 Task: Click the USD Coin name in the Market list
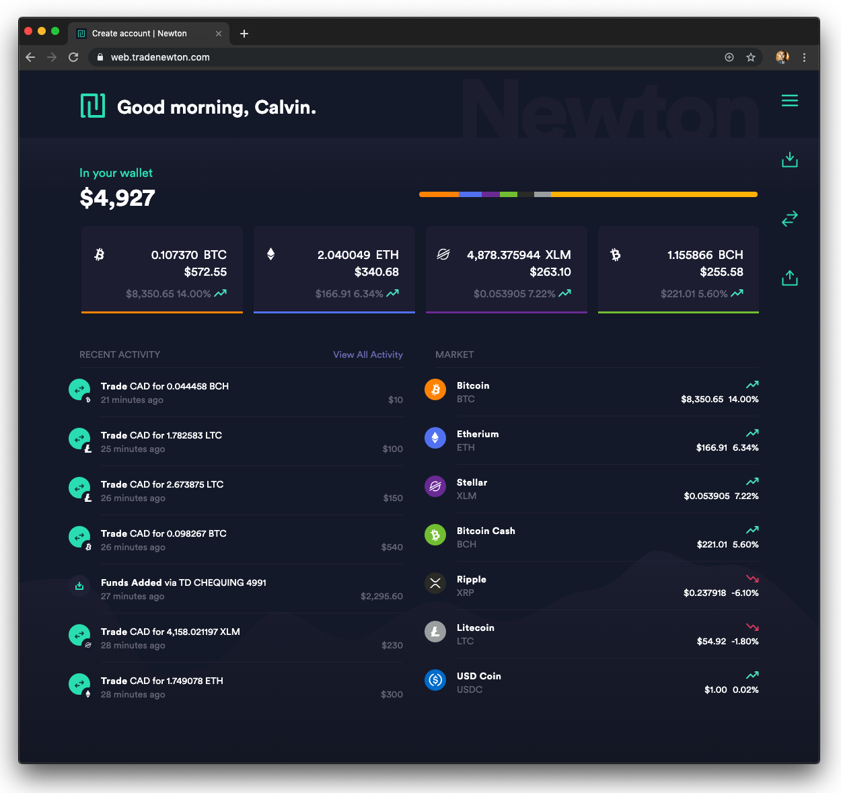click(x=479, y=676)
